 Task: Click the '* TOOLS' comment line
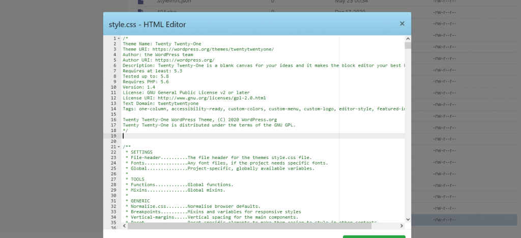pyautogui.click(x=135, y=179)
